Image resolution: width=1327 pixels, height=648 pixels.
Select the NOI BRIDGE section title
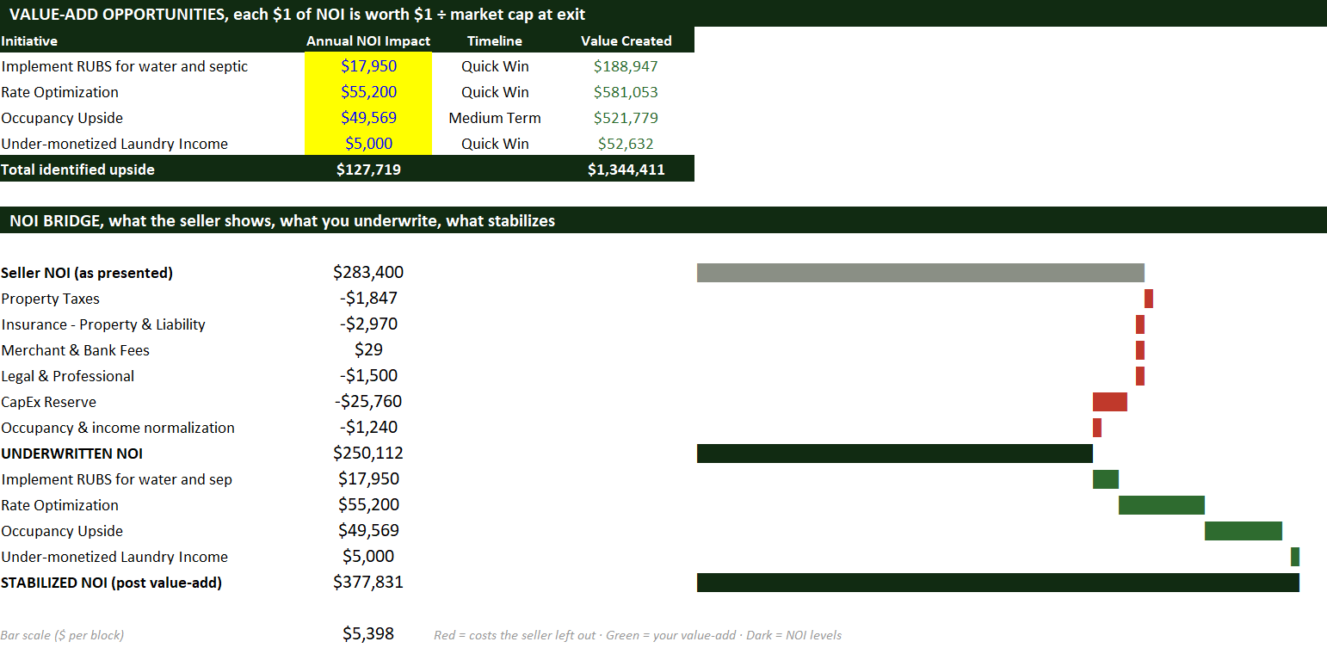click(x=282, y=220)
